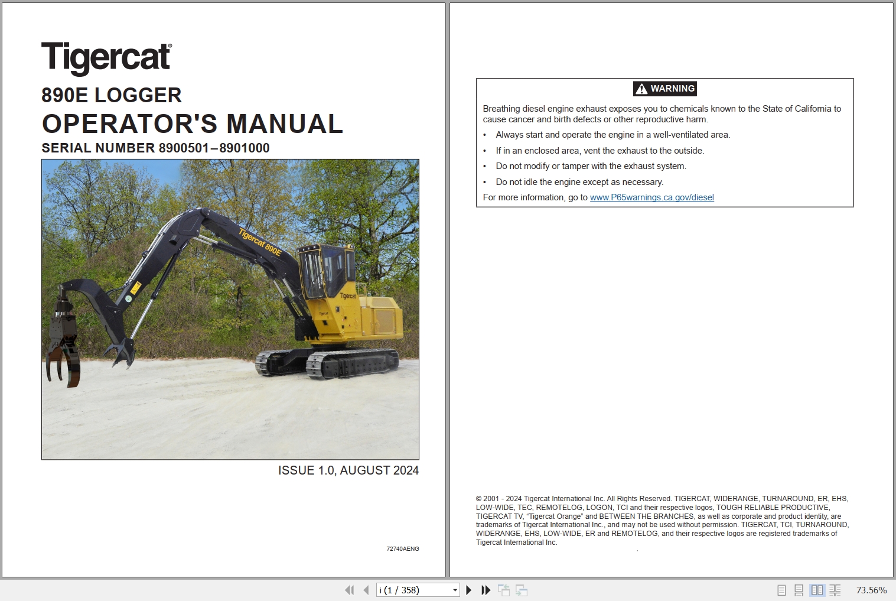Go to the last page using skip-forward icon
Viewport: 896px width, 601px height.
pyautogui.click(x=485, y=590)
